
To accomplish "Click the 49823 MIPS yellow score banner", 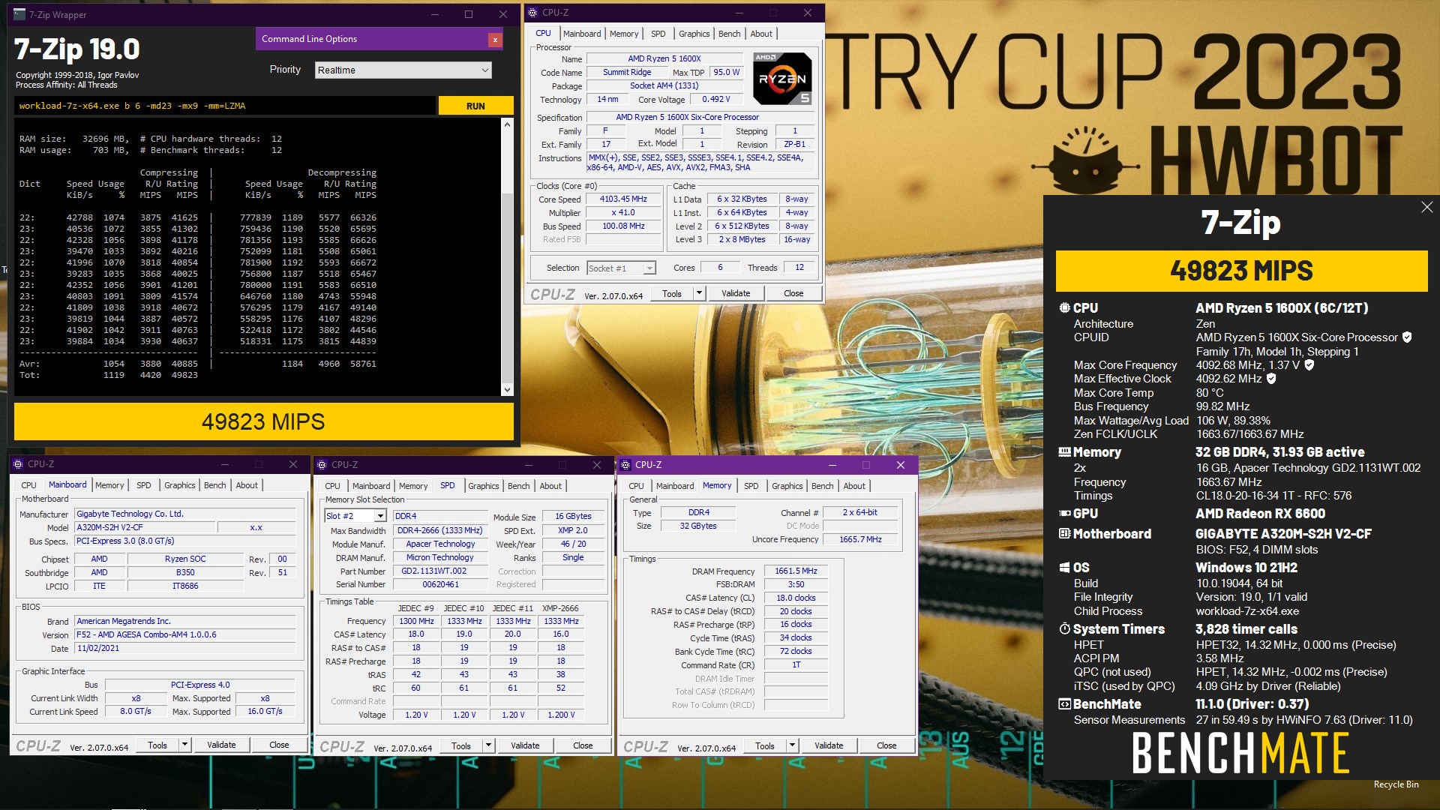I will pos(1241,271).
